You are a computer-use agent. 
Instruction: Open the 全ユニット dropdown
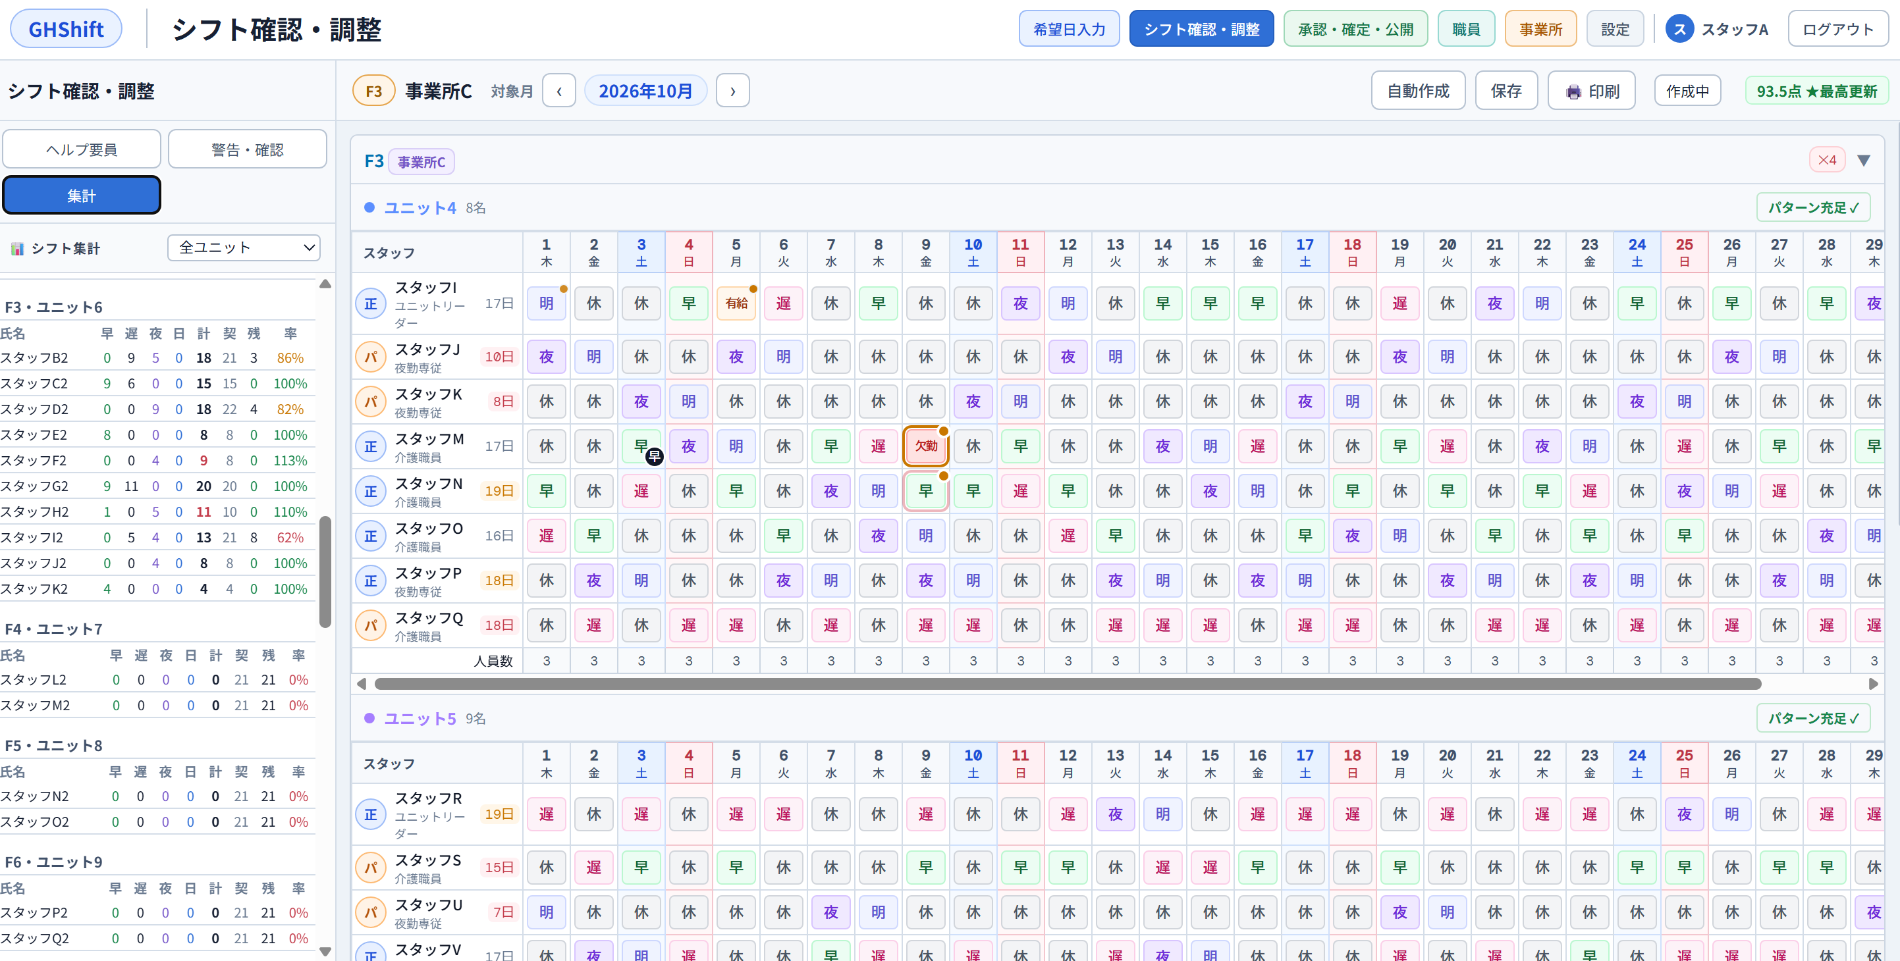[x=244, y=247]
